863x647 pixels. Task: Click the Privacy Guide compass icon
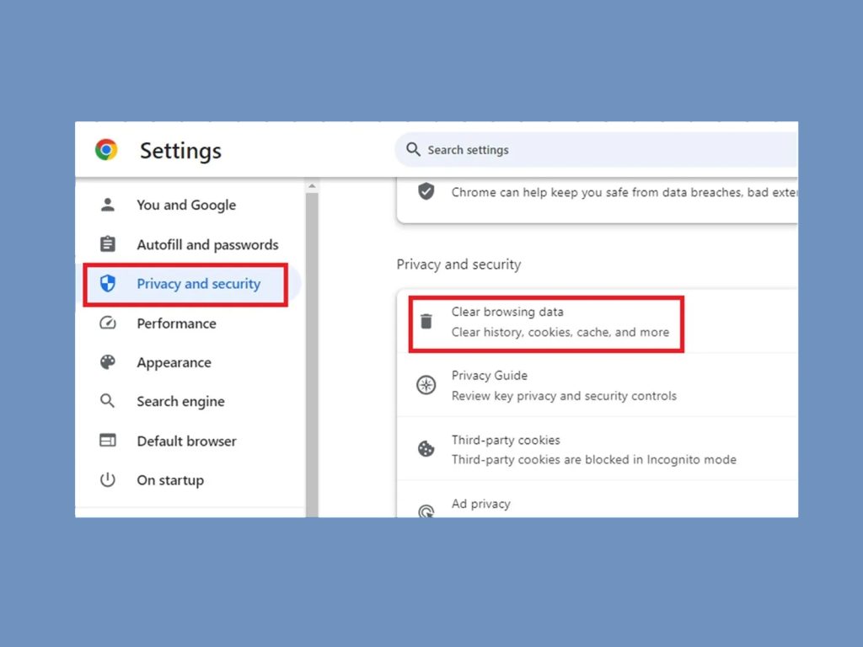[x=426, y=385]
